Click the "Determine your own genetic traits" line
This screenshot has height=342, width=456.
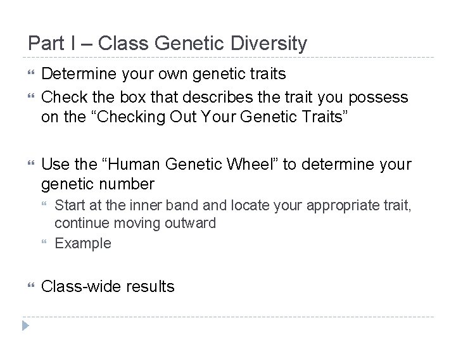(163, 74)
